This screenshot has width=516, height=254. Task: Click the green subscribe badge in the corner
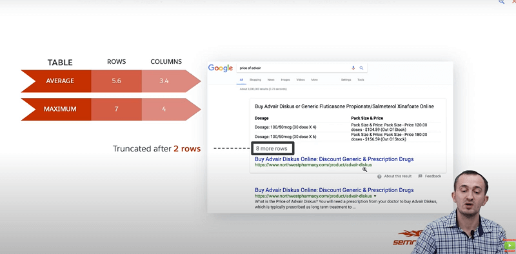(510, 246)
